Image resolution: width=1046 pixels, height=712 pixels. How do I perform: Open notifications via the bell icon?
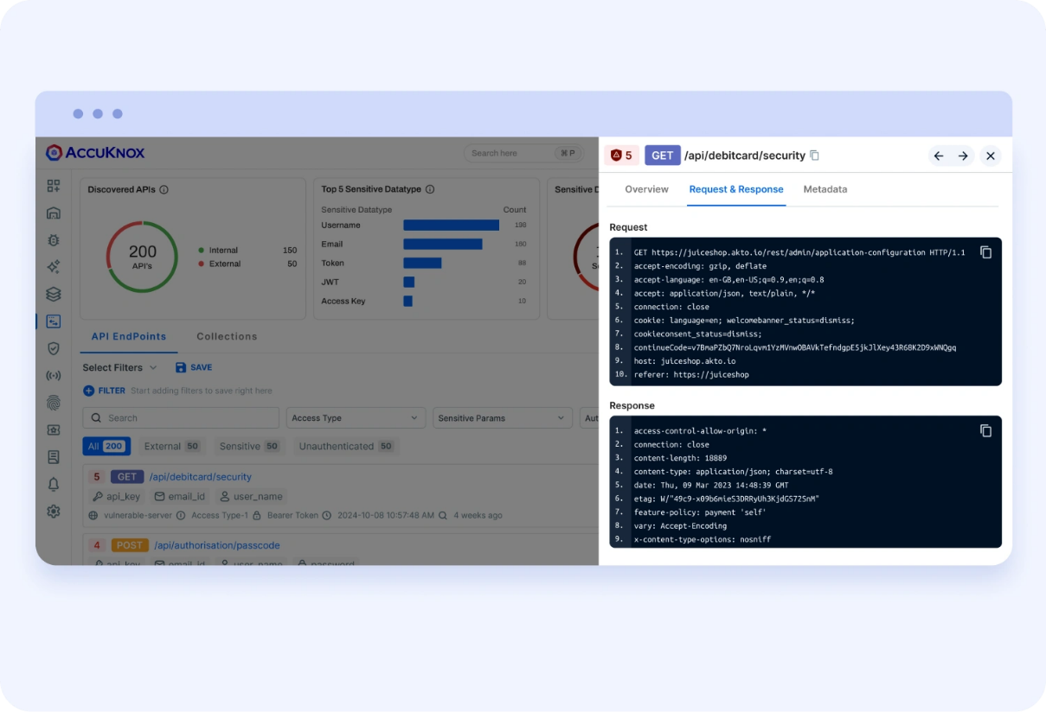point(53,485)
